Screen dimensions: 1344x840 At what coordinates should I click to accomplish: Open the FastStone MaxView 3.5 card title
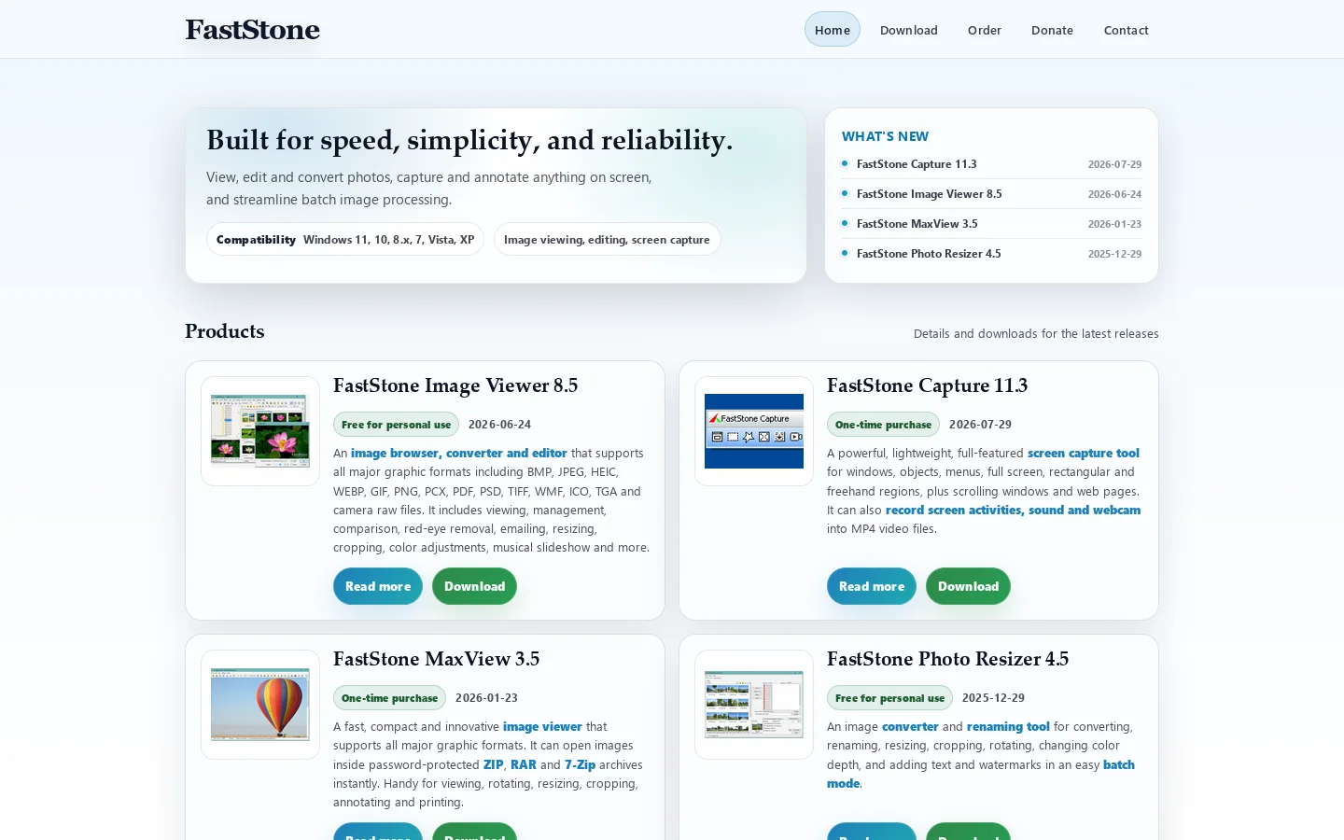[x=436, y=659]
